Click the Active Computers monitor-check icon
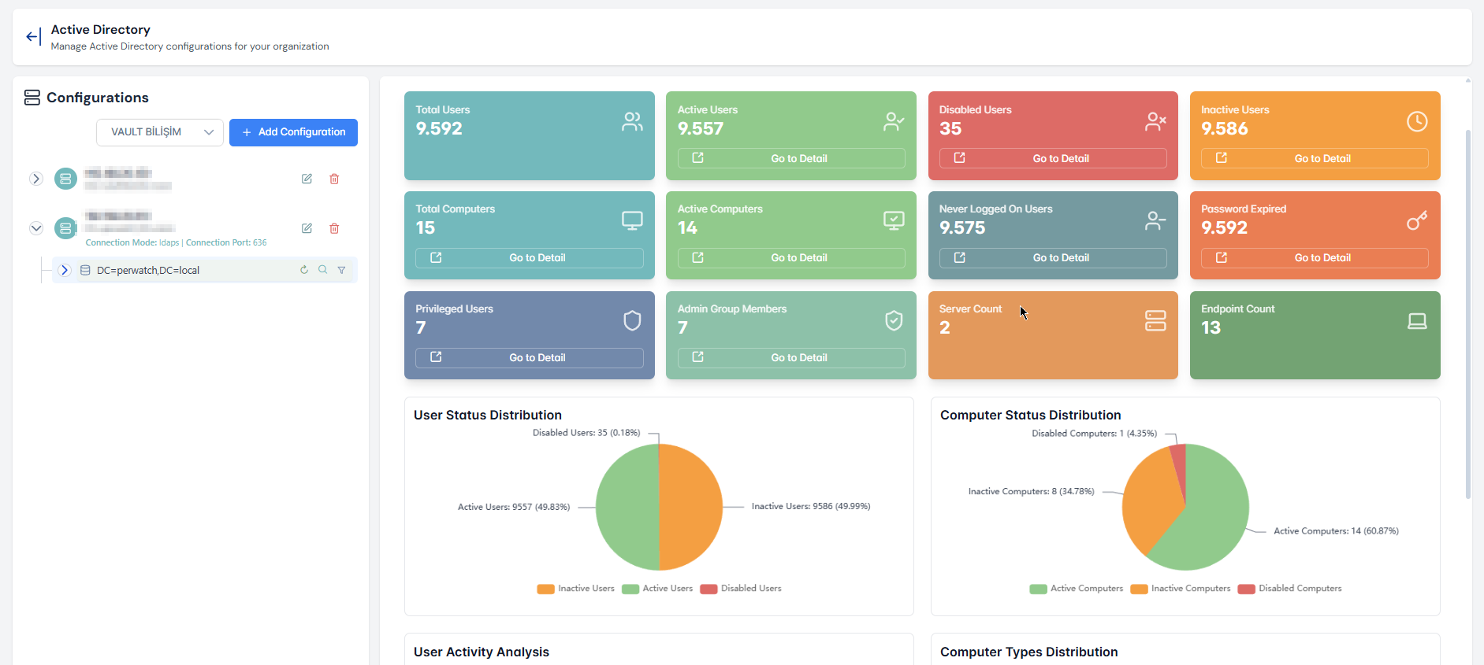1484x665 pixels. point(894,221)
